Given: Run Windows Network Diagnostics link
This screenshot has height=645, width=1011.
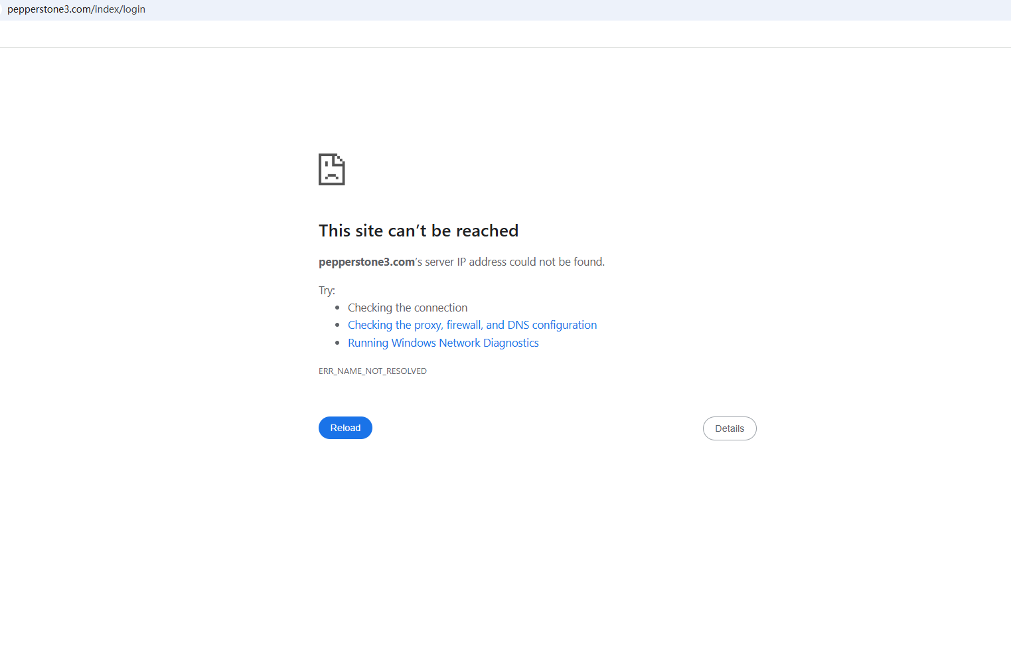Looking at the screenshot, I should click(443, 343).
